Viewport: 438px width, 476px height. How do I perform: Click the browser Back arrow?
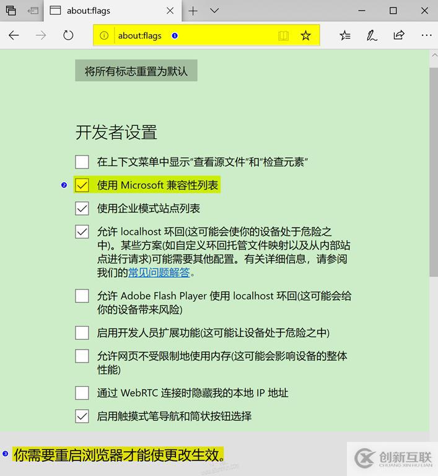coord(14,35)
